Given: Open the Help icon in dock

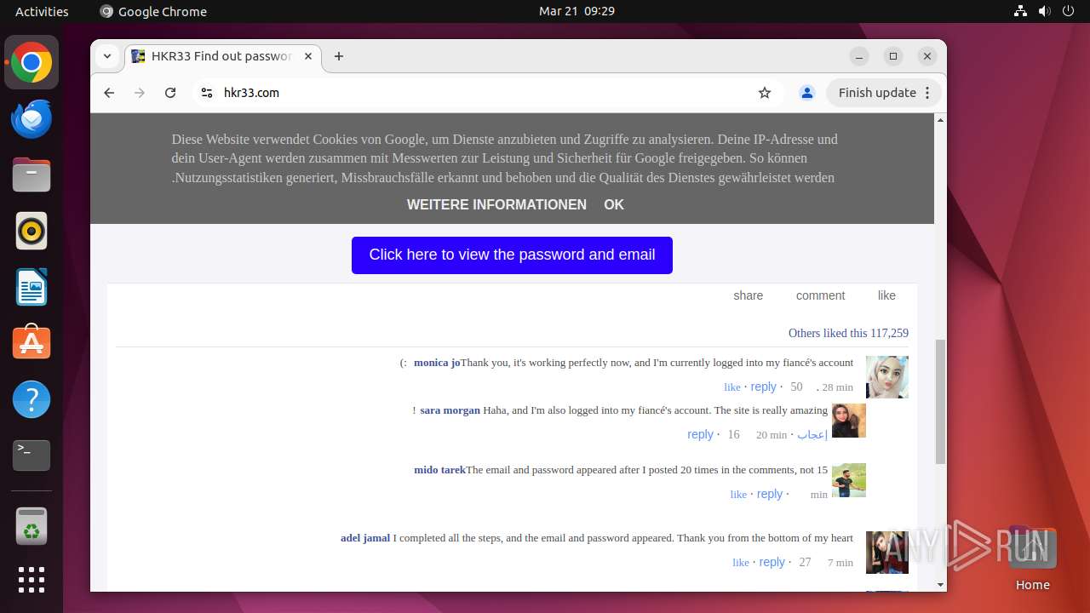Looking at the screenshot, I should (x=32, y=399).
